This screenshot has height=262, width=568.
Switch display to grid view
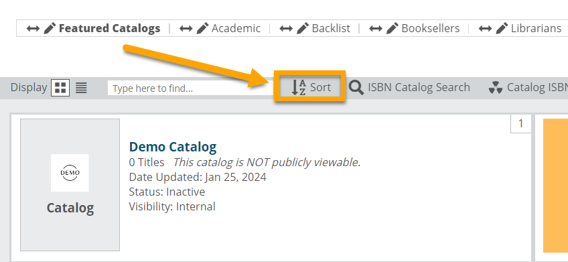[60, 87]
